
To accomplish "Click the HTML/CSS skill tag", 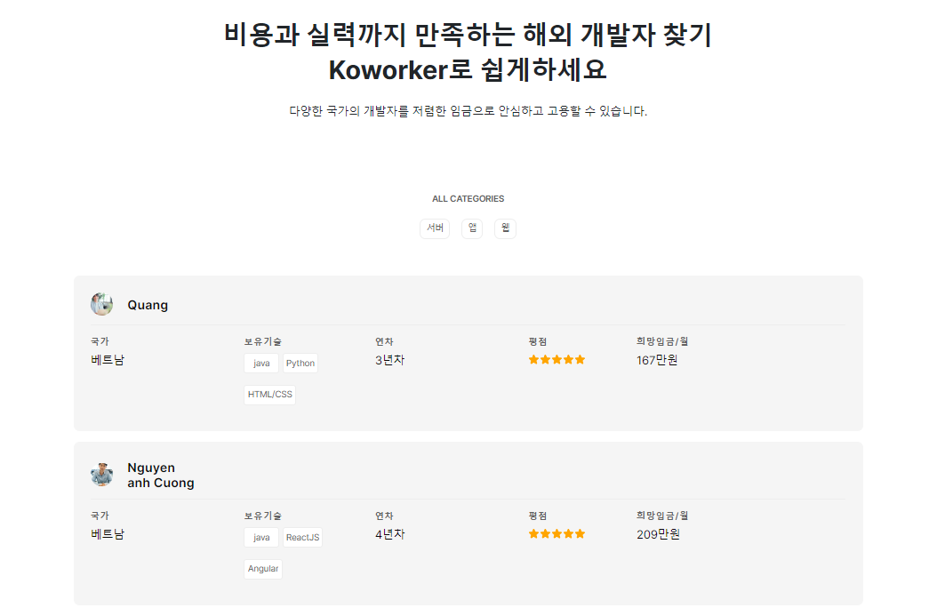I will [x=270, y=395].
